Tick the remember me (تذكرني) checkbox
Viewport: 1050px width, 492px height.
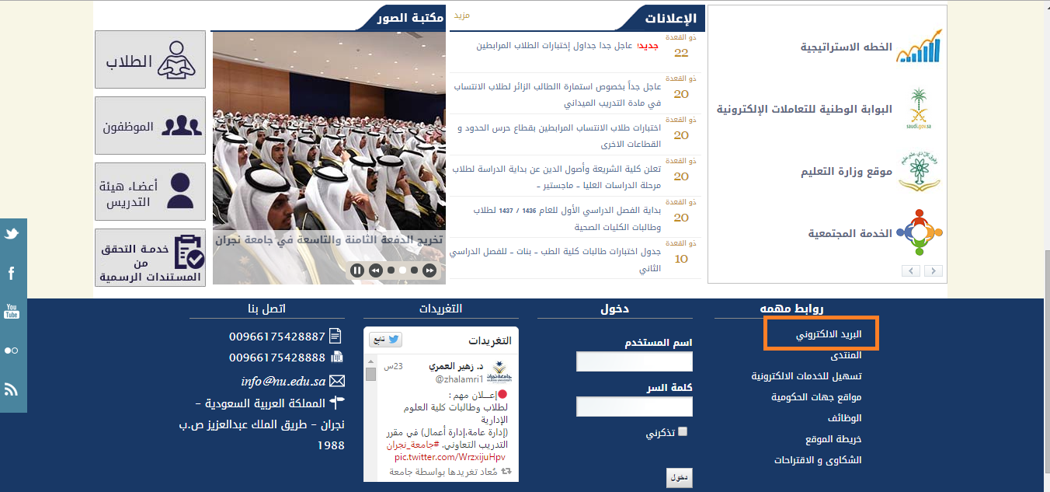pyautogui.click(x=683, y=432)
